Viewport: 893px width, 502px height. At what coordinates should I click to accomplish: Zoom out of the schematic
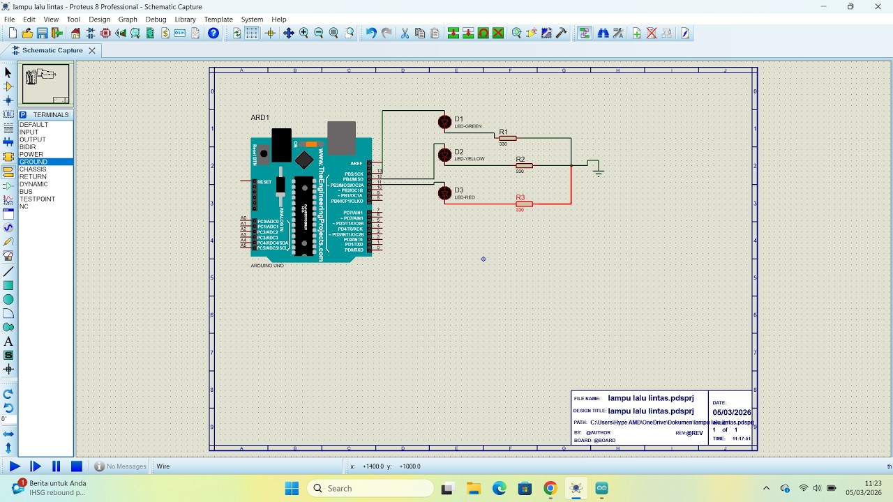319,33
